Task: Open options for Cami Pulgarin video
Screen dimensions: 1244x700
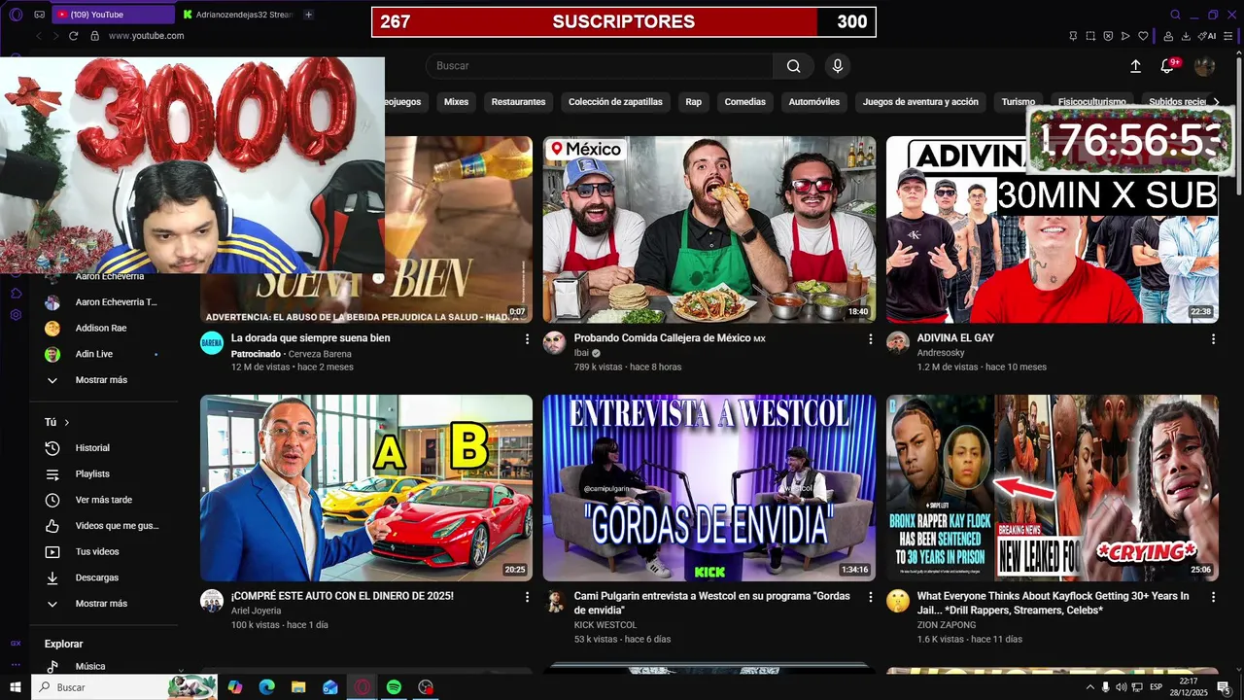Action: [870, 597]
